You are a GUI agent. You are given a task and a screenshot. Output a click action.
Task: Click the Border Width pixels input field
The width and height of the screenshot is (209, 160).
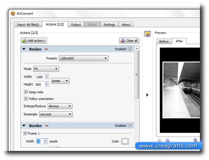coord(39,141)
